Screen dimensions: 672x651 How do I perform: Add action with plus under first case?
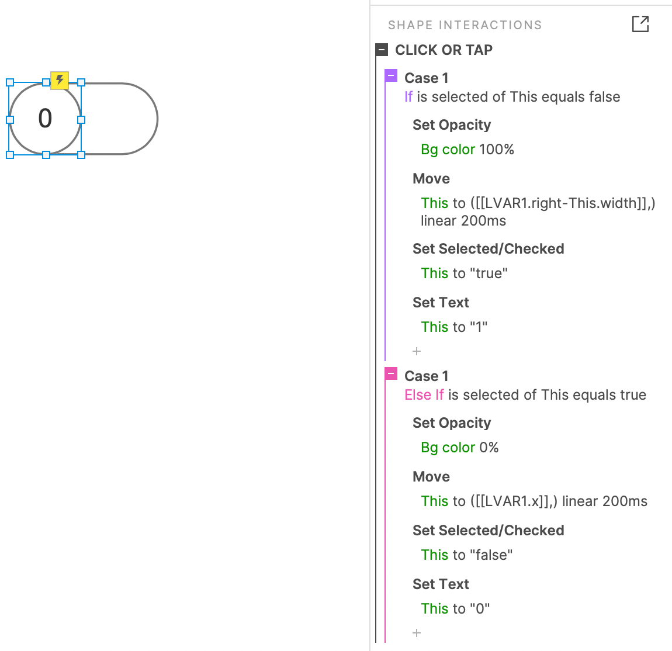coord(417,351)
